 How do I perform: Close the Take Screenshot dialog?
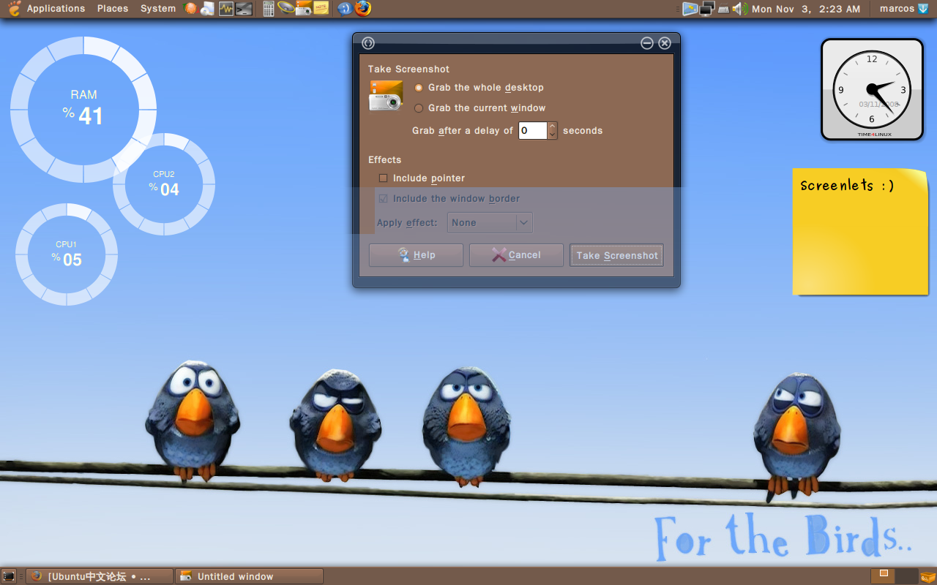(665, 43)
